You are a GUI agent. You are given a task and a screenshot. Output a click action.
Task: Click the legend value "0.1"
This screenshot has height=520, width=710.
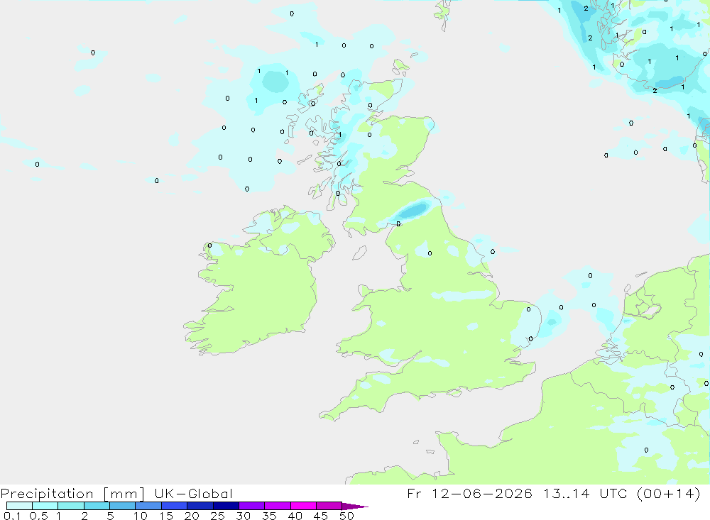click(x=12, y=516)
